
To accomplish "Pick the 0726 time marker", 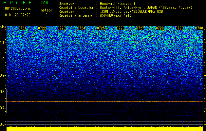I will [x=121, y=28].
